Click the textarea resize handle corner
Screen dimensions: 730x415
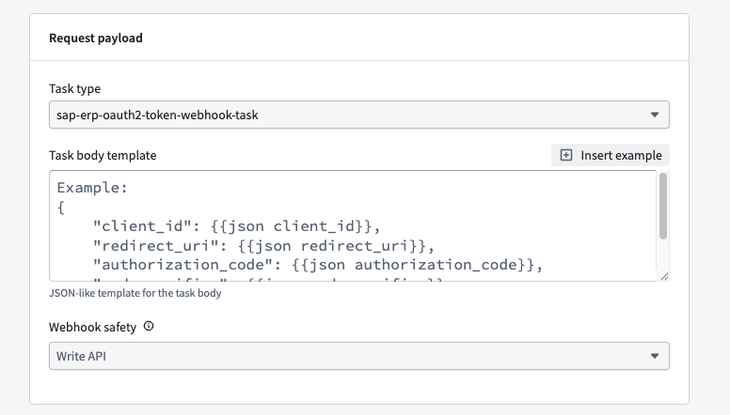(664, 277)
